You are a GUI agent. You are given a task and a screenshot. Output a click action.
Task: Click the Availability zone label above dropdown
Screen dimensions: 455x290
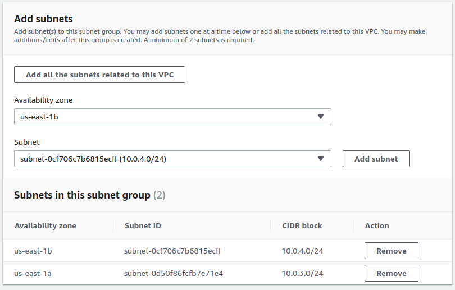tap(43, 100)
